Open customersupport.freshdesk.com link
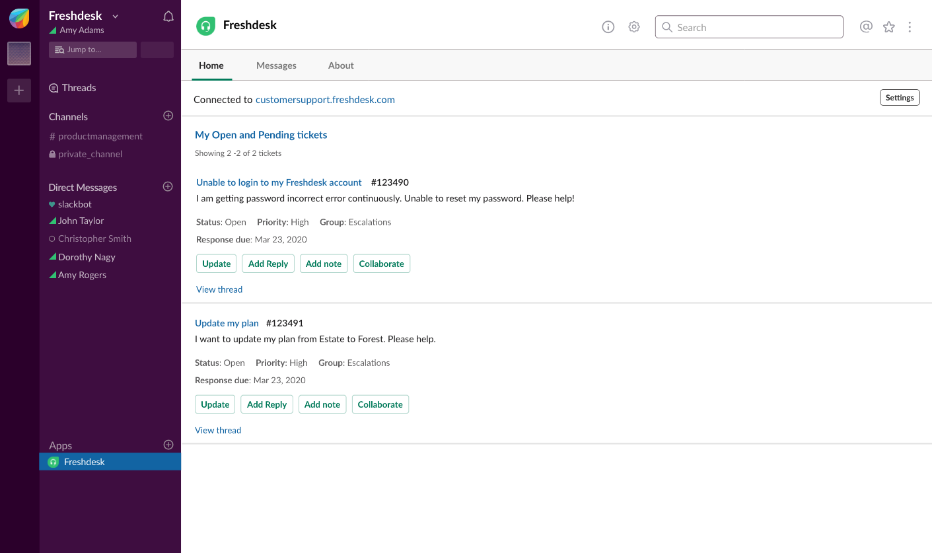Screen dimensions: 932x553 coord(325,100)
